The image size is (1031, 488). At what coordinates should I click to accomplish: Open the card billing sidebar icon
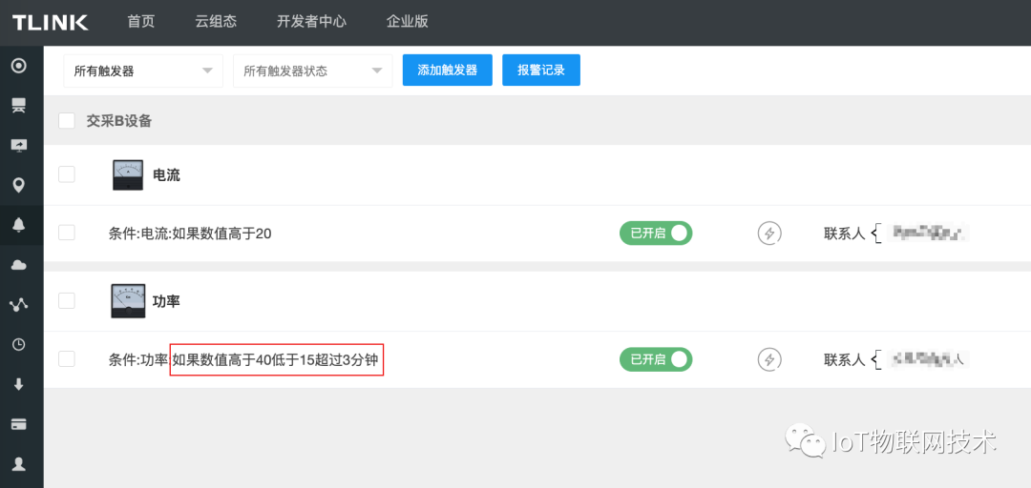tap(18, 424)
